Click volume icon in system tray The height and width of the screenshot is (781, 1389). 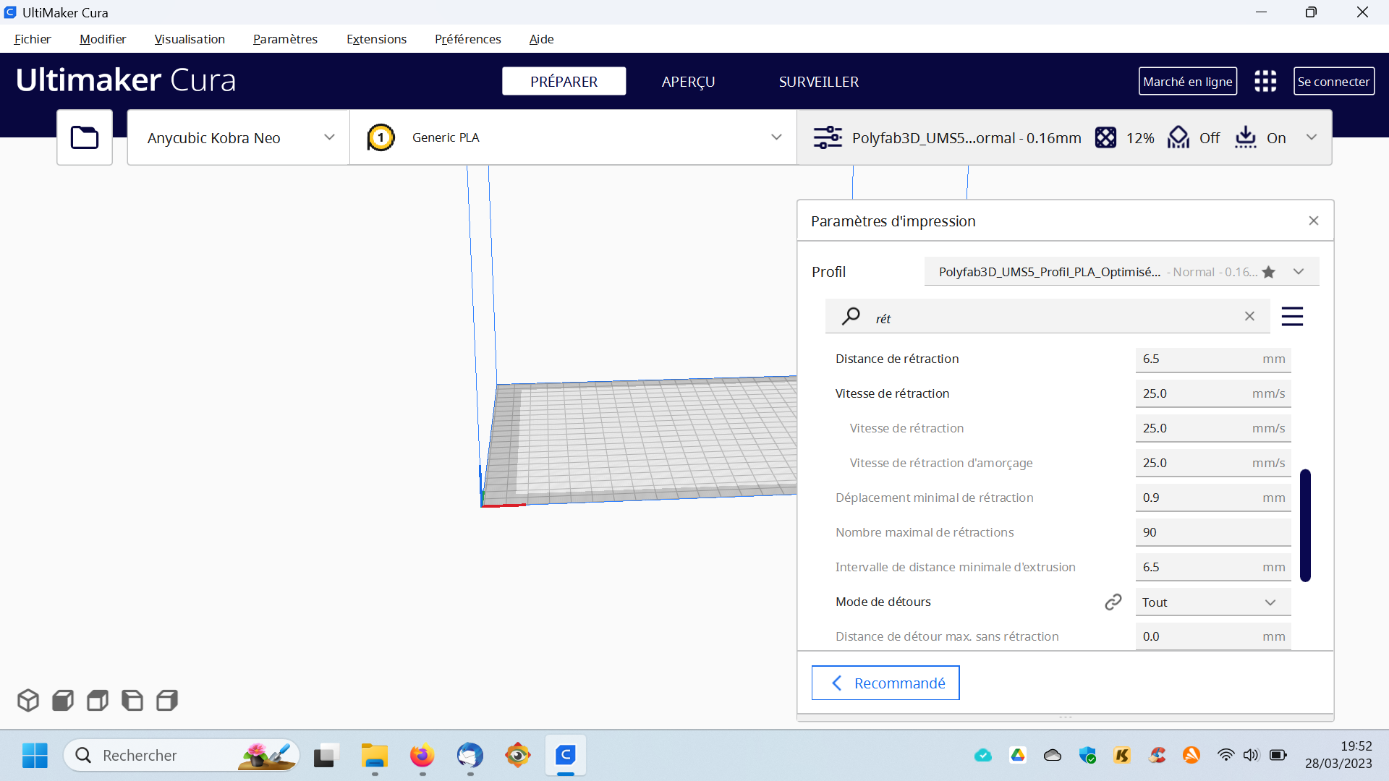coord(1251,755)
